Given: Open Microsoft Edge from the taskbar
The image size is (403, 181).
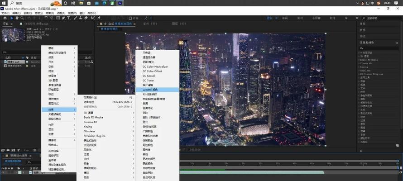Looking at the screenshot, I should click(105, 3).
